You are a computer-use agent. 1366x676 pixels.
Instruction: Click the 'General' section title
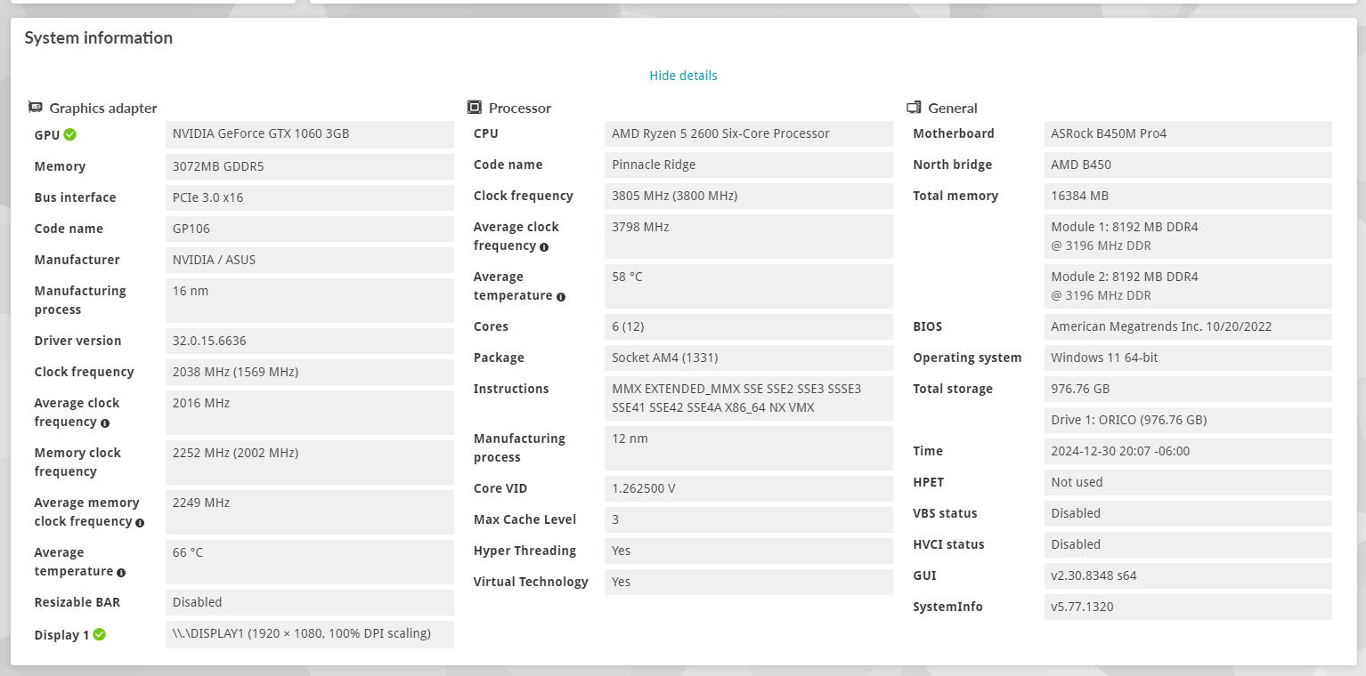coord(953,109)
